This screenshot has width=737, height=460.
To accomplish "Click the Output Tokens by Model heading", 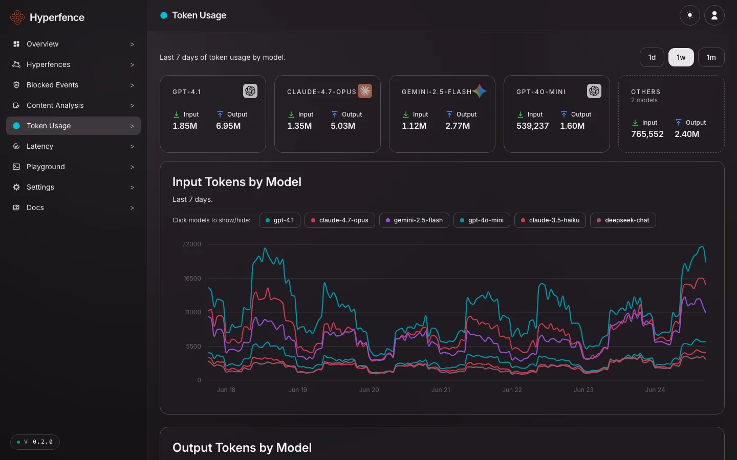I will (242, 448).
